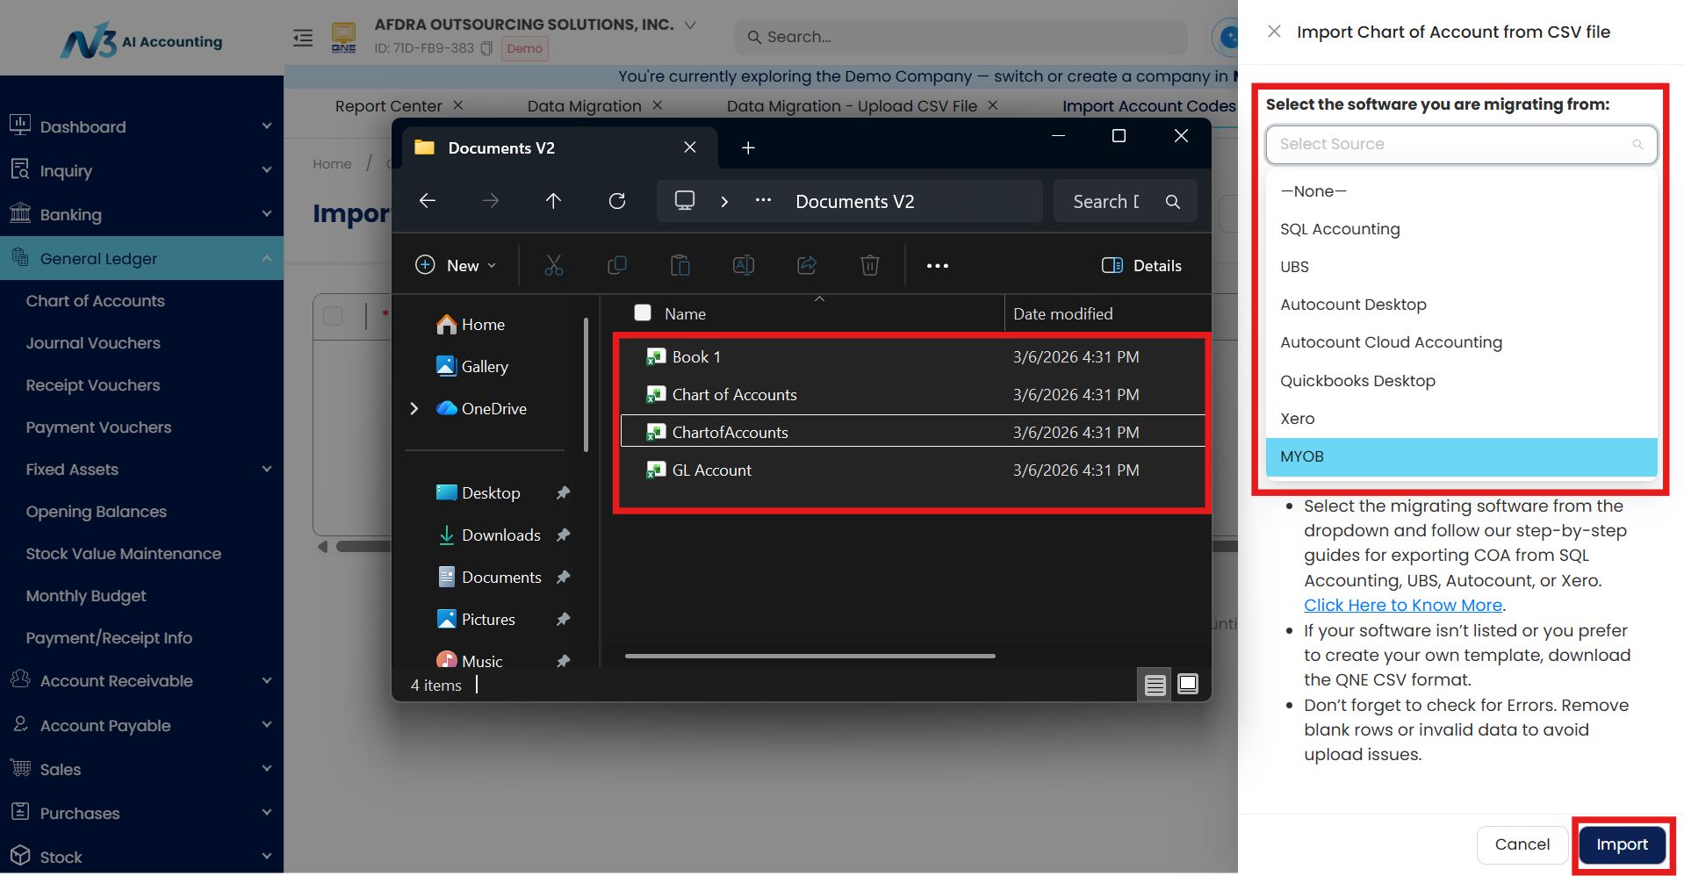Expand the Fixed Assets submenu
This screenshot has width=1684, height=876.
tap(267, 470)
